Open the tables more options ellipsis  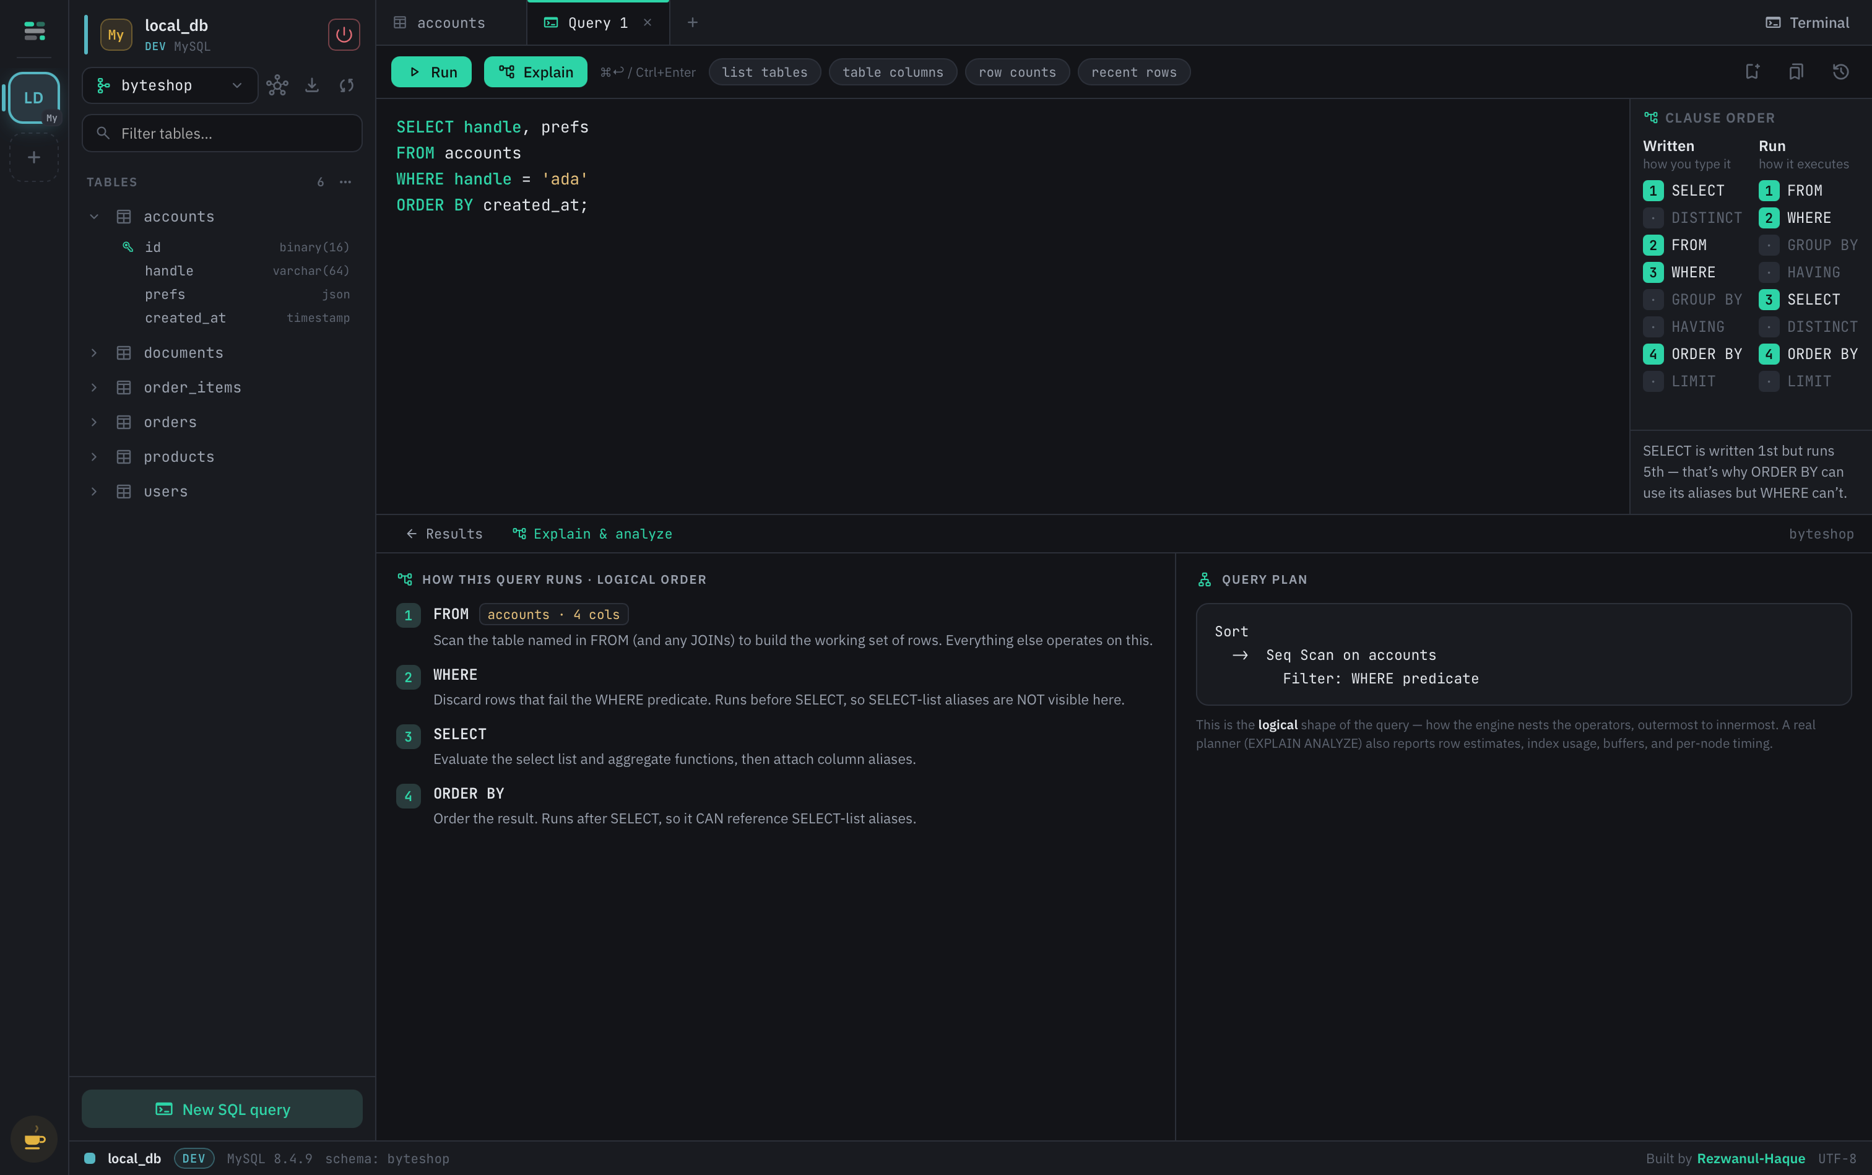(345, 182)
